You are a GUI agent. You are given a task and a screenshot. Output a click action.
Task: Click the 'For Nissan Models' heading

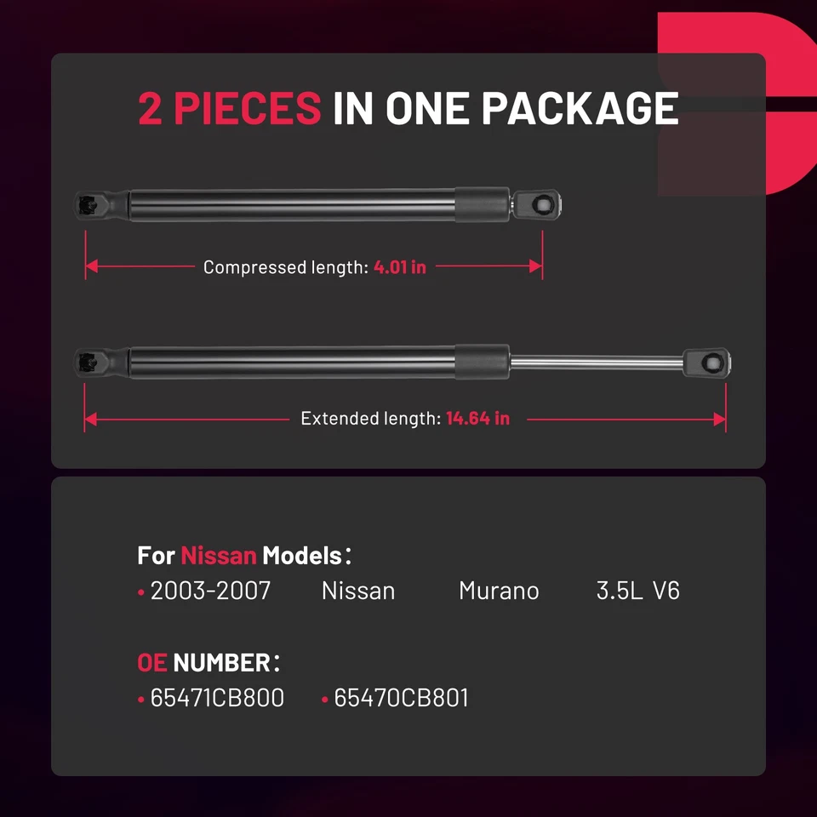pyautogui.click(x=244, y=556)
